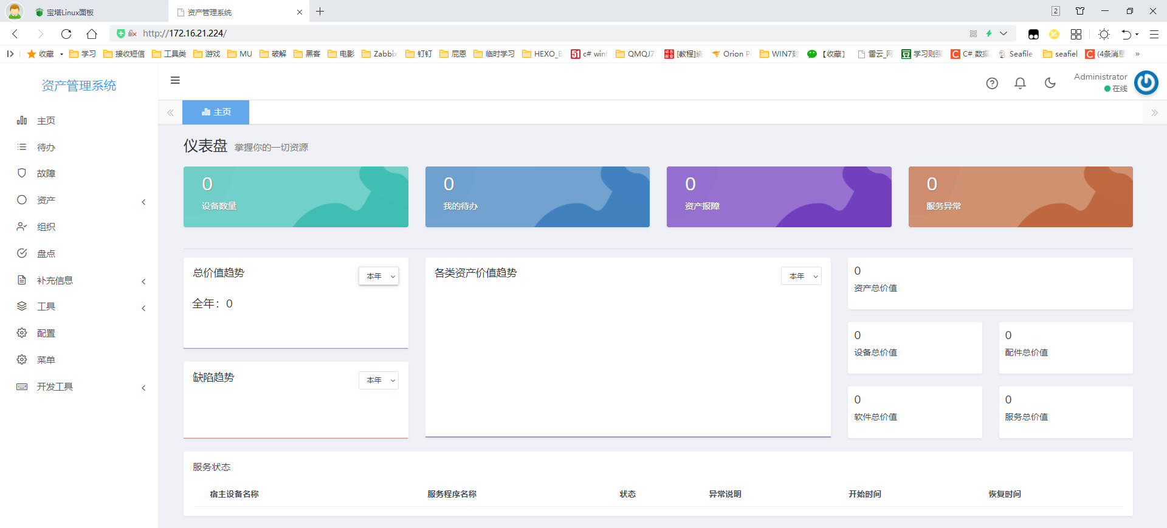Open the 组织 sidebar menu item
The width and height of the screenshot is (1167, 528).
(79, 227)
